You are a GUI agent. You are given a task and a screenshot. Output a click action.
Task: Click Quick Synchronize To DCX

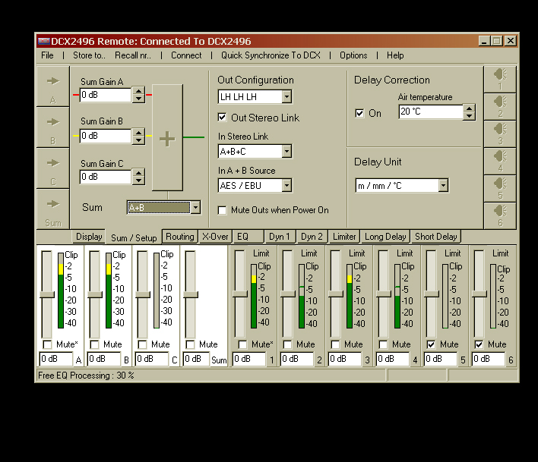point(271,55)
